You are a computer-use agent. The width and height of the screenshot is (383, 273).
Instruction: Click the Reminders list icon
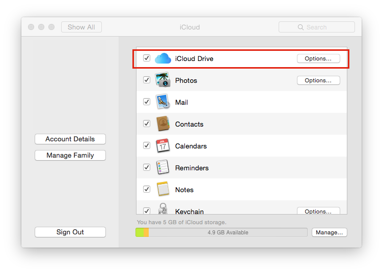[162, 167]
